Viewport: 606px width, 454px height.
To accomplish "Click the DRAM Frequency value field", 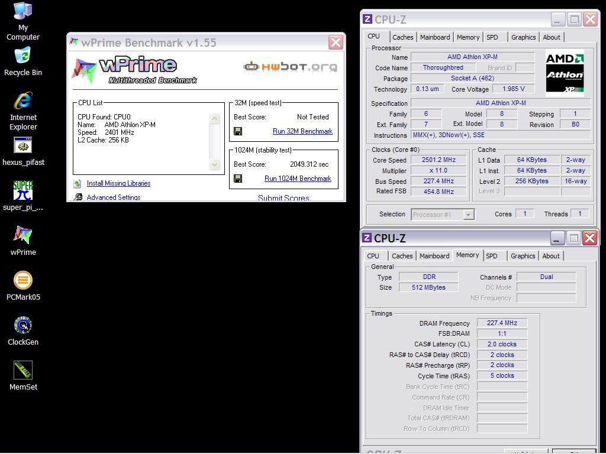I will pyautogui.click(x=502, y=323).
